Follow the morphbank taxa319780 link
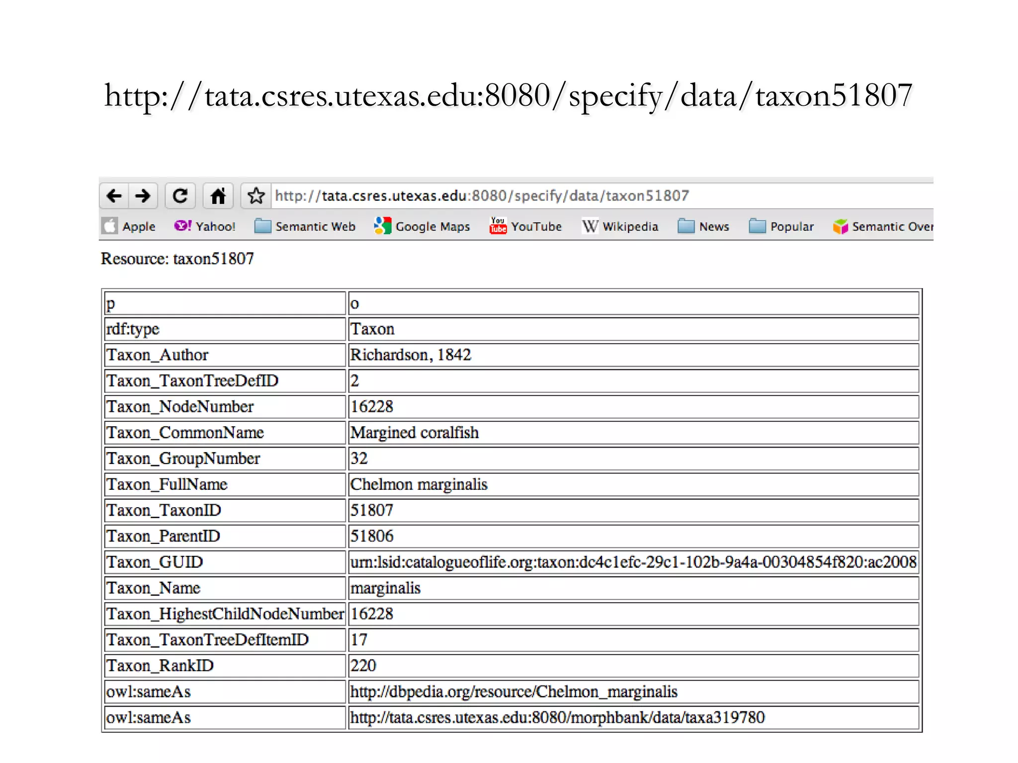Screen dimensions: 1018x763 coord(557,717)
